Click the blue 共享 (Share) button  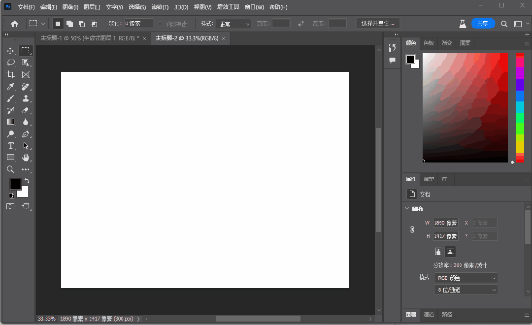[483, 24]
